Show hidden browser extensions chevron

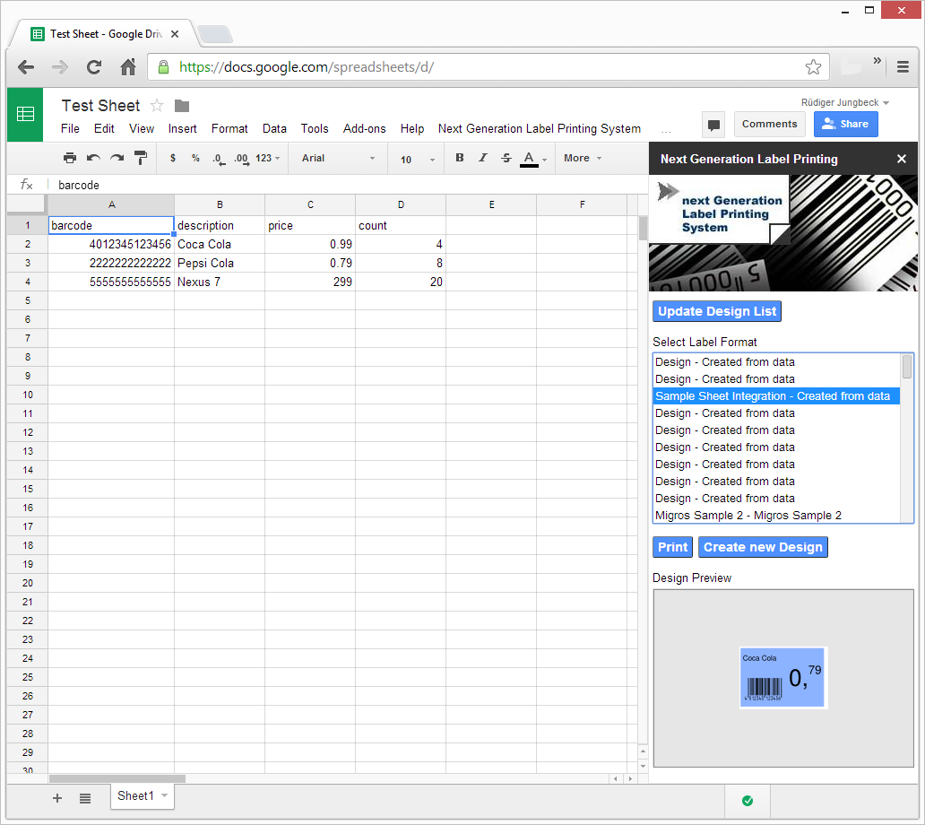(877, 60)
